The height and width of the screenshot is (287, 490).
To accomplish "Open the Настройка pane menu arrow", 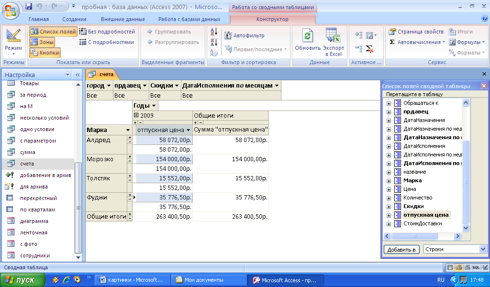I will pos(67,75).
